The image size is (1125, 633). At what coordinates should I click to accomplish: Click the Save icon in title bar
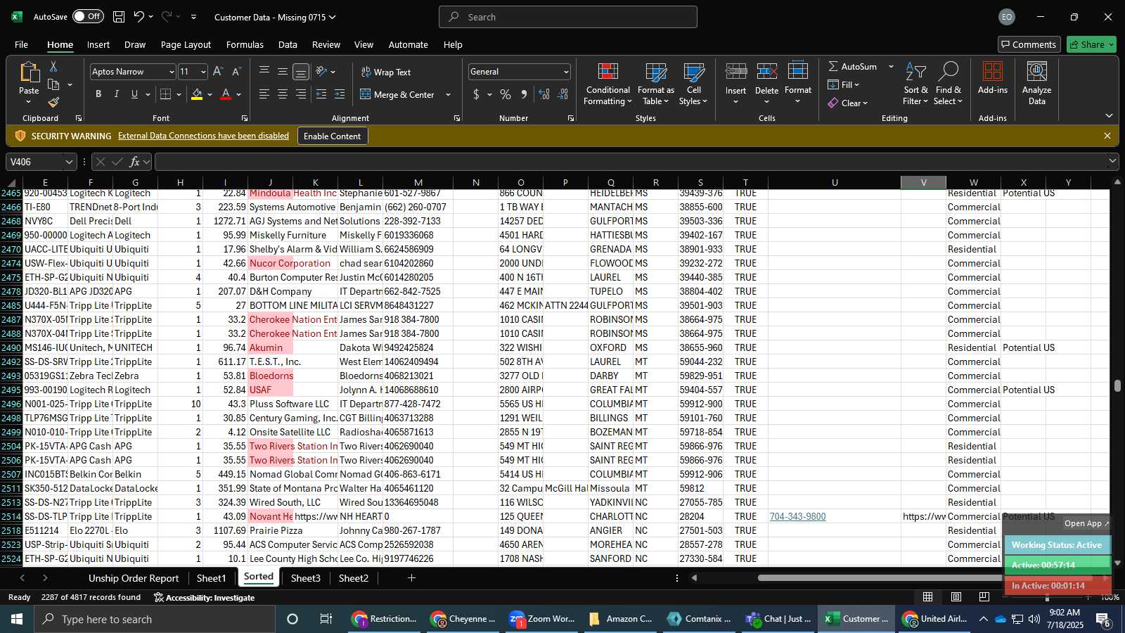[119, 17]
